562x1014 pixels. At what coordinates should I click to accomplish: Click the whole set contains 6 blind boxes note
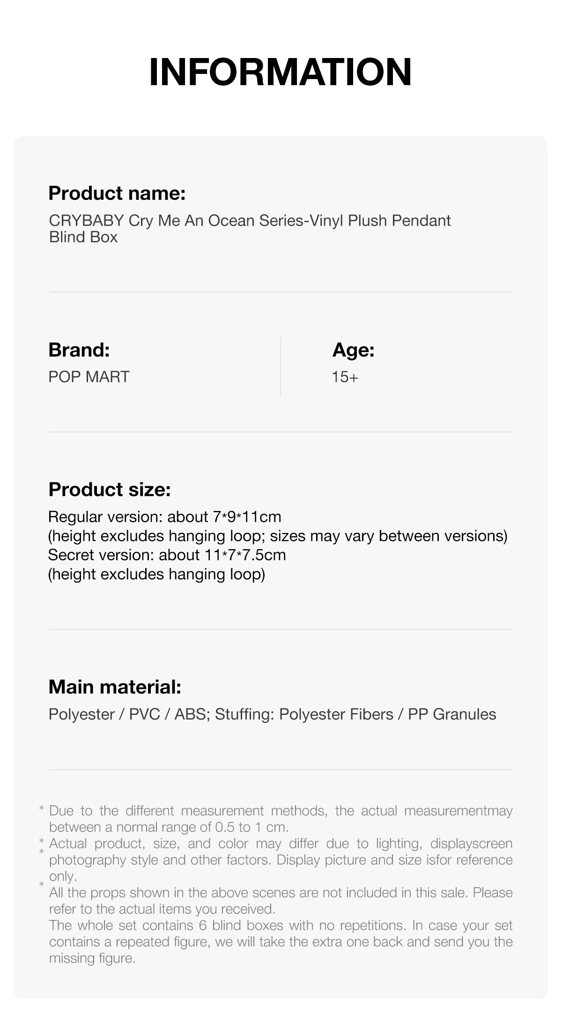pyautogui.click(x=281, y=941)
